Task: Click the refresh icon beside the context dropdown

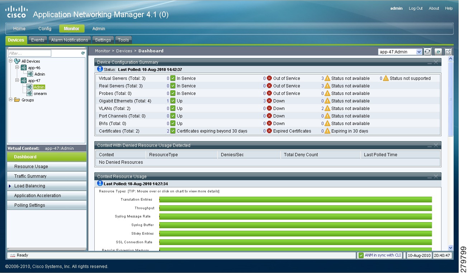Action: pos(427,51)
